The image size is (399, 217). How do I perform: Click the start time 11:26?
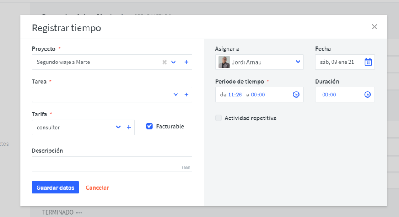click(x=235, y=95)
